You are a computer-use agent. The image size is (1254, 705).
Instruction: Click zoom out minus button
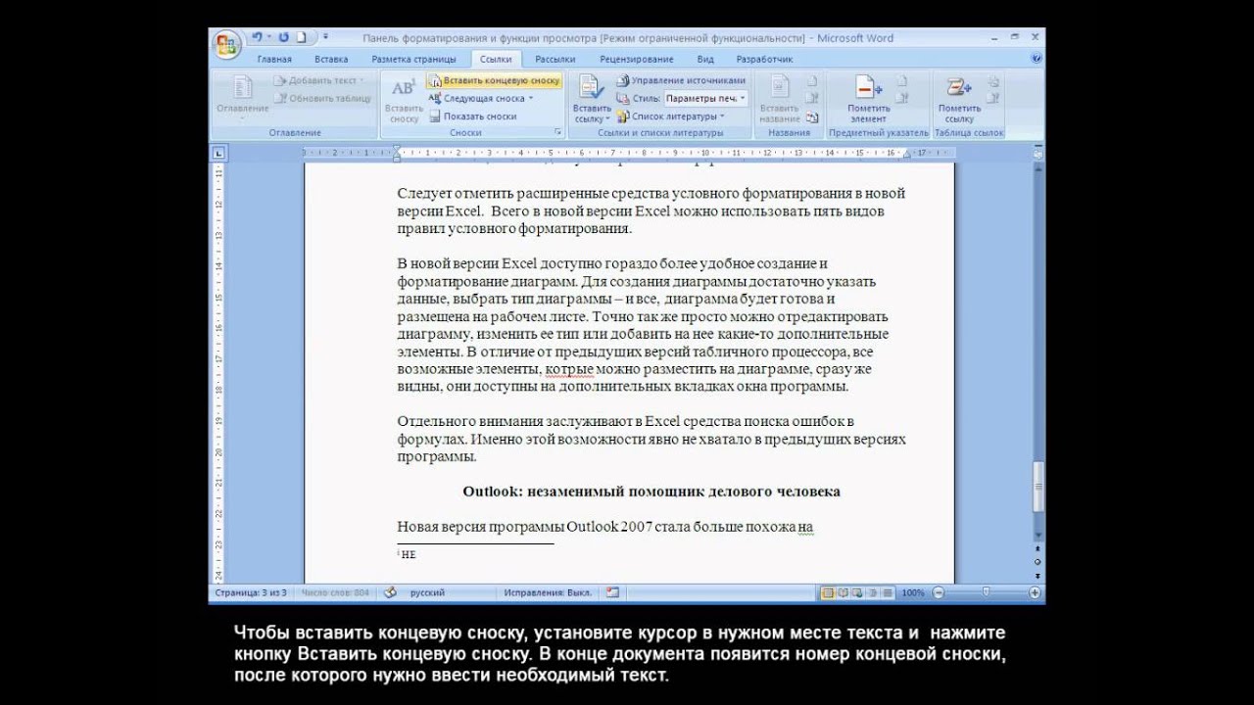[x=939, y=592]
